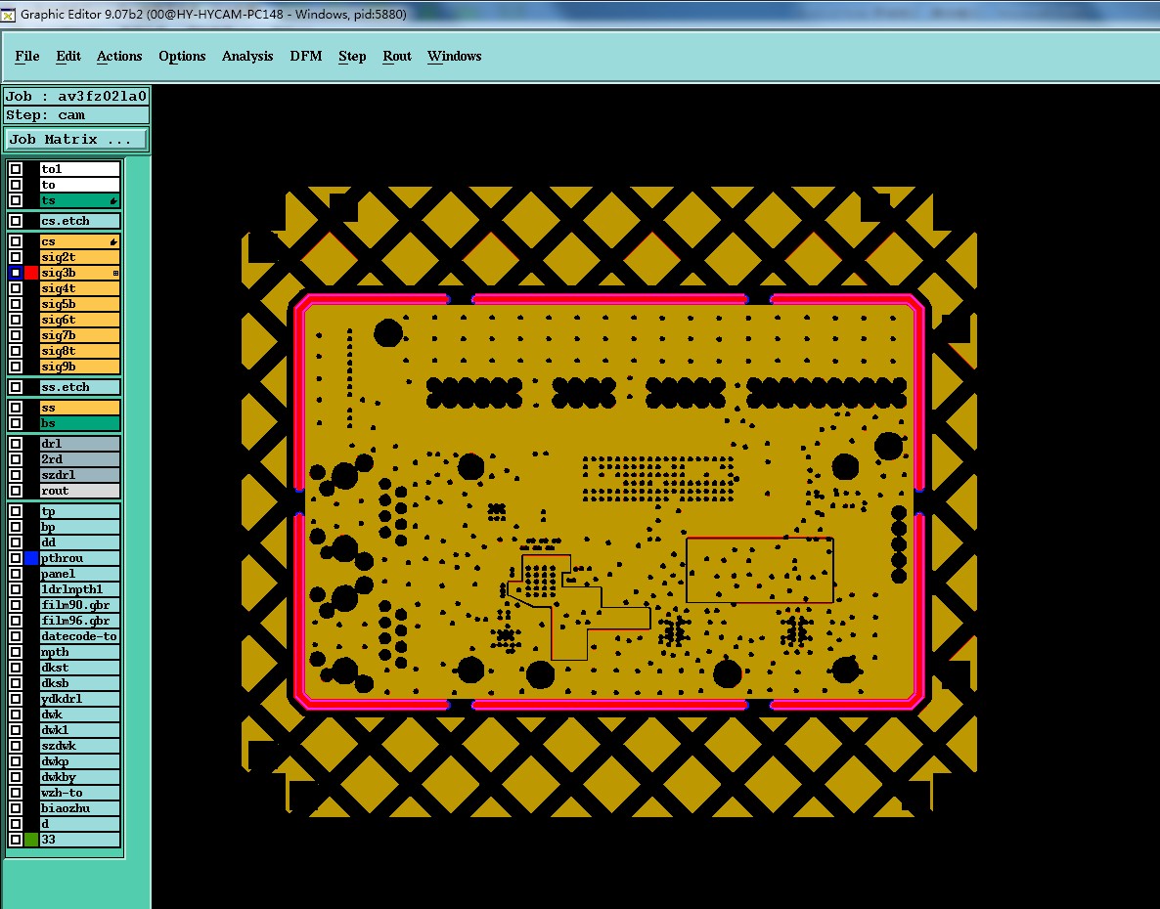Toggle checkbox for layer drl

click(x=16, y=444)
